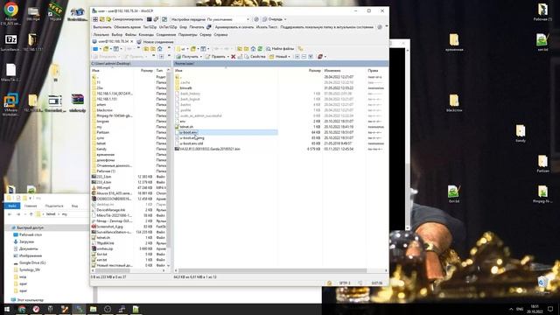This screenshot has height=315, width=560.
Task: Select local file 233_3.bin
Action: click(x=101, y=177)
